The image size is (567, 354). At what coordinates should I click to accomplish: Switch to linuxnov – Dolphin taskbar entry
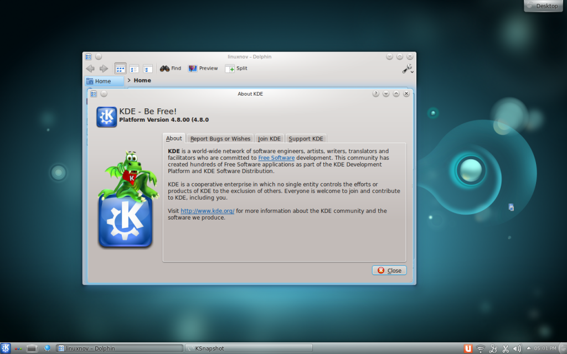tap(120, 348)
